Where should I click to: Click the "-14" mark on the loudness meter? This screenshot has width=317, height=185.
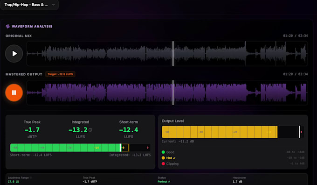point(96,148)
